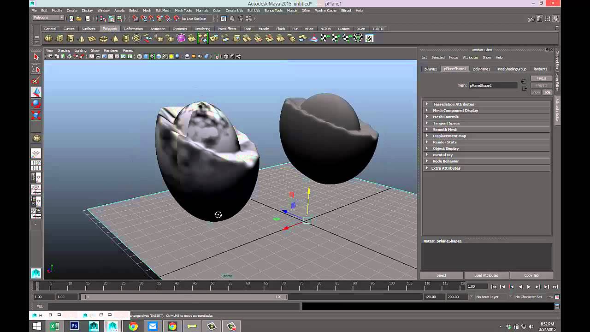Open the animation preferences icon

557,297
